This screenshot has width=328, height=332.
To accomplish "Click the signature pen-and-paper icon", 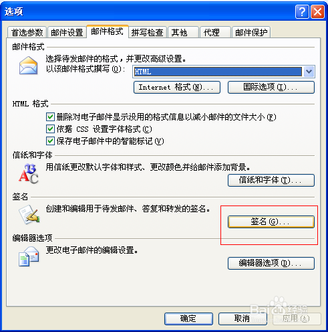I will click(29, 214).
